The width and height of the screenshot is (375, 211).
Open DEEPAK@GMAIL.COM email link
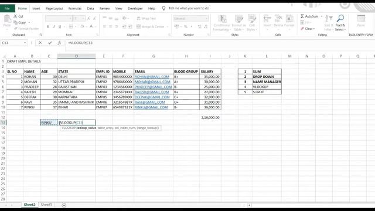click(152, 97)
